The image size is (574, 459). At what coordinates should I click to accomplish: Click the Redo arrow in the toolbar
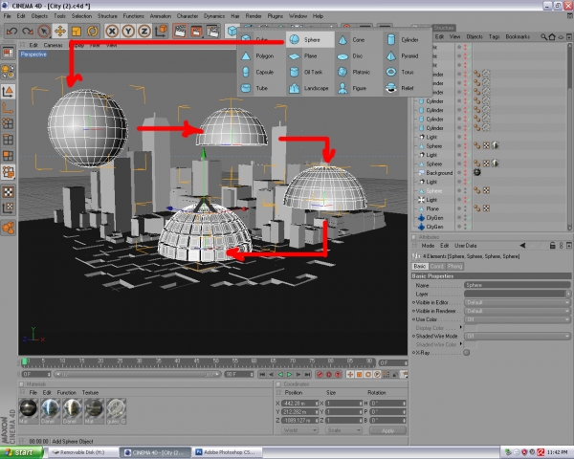(28, 32)
